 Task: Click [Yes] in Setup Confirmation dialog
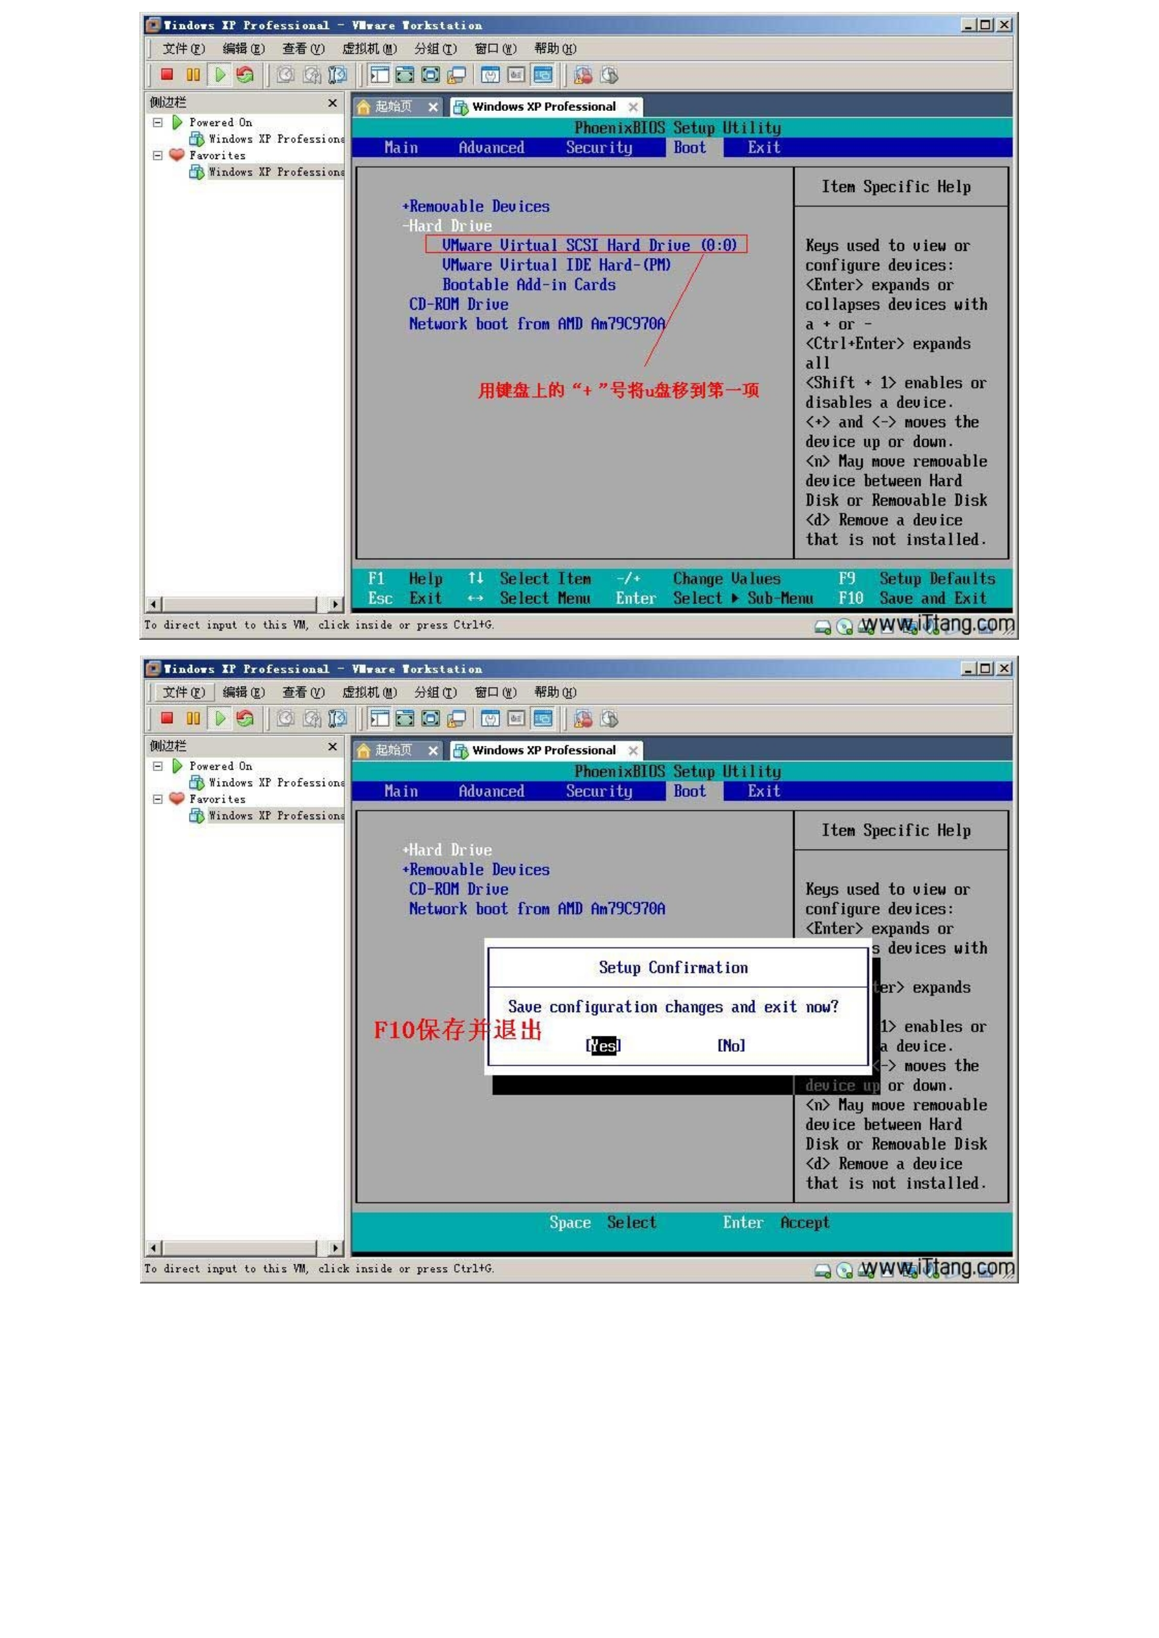tap(603, 1045)
